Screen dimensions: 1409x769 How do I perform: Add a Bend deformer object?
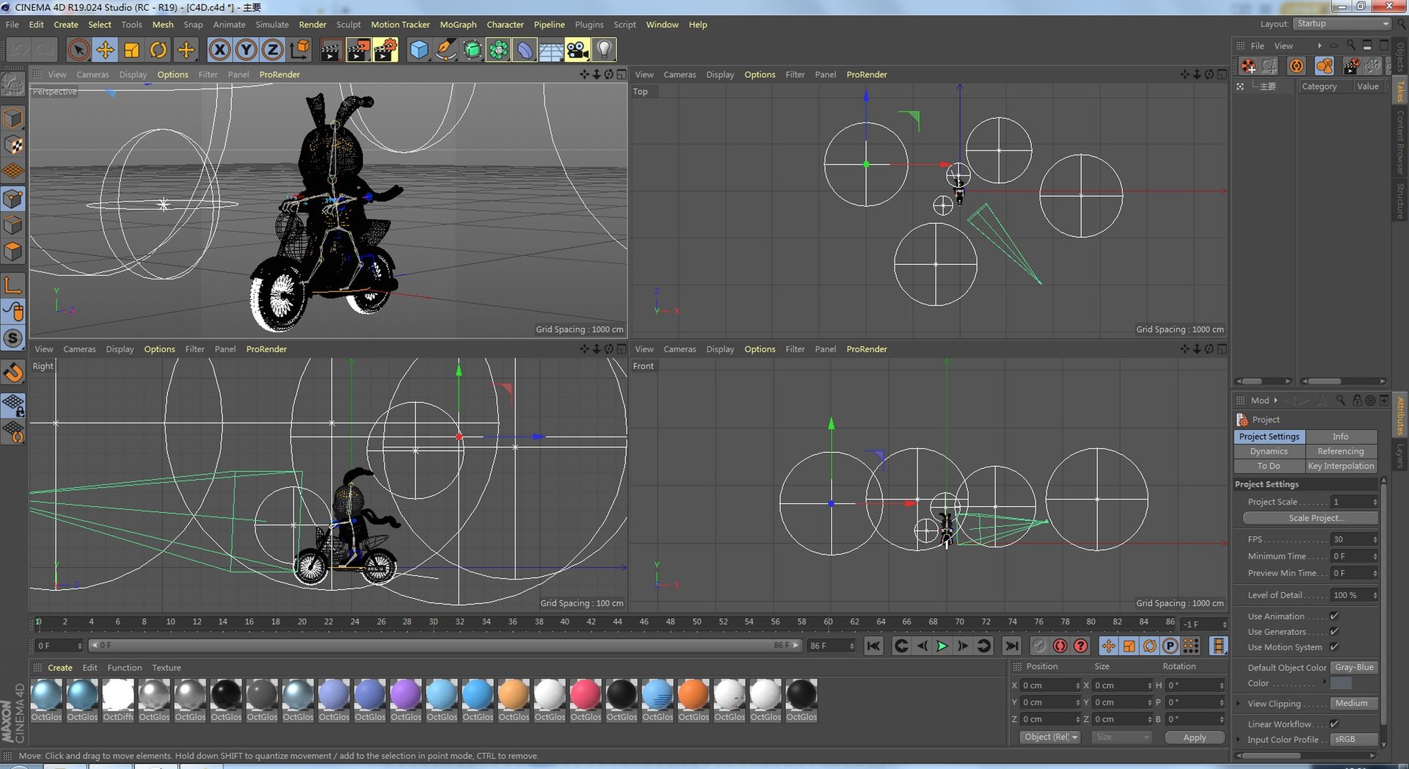point(525,50)
